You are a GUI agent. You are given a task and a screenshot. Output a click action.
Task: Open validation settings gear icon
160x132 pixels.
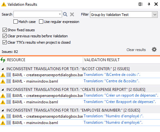(154, 49)
